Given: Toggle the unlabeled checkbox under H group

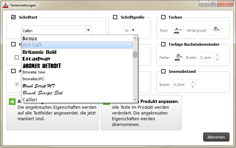Looking at the screenshot, I should [17, 57].
